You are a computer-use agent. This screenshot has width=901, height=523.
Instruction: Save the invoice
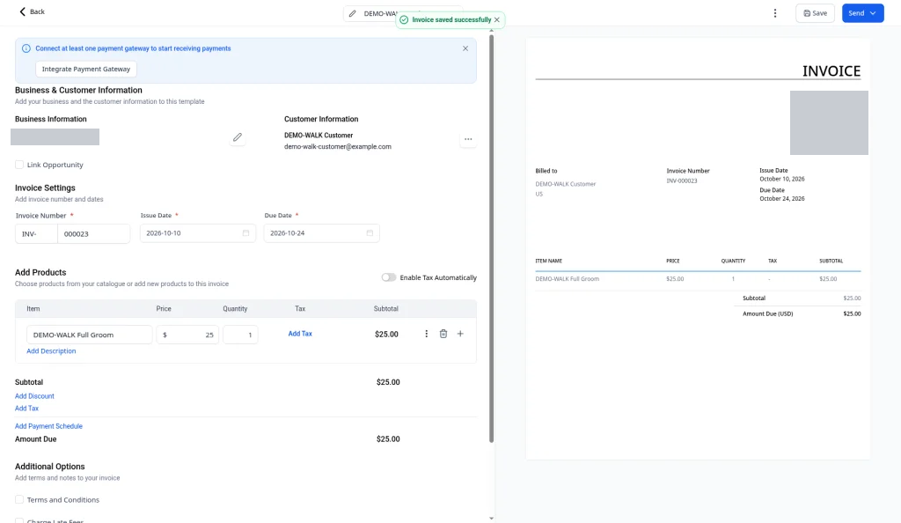(x=815, y=13)
